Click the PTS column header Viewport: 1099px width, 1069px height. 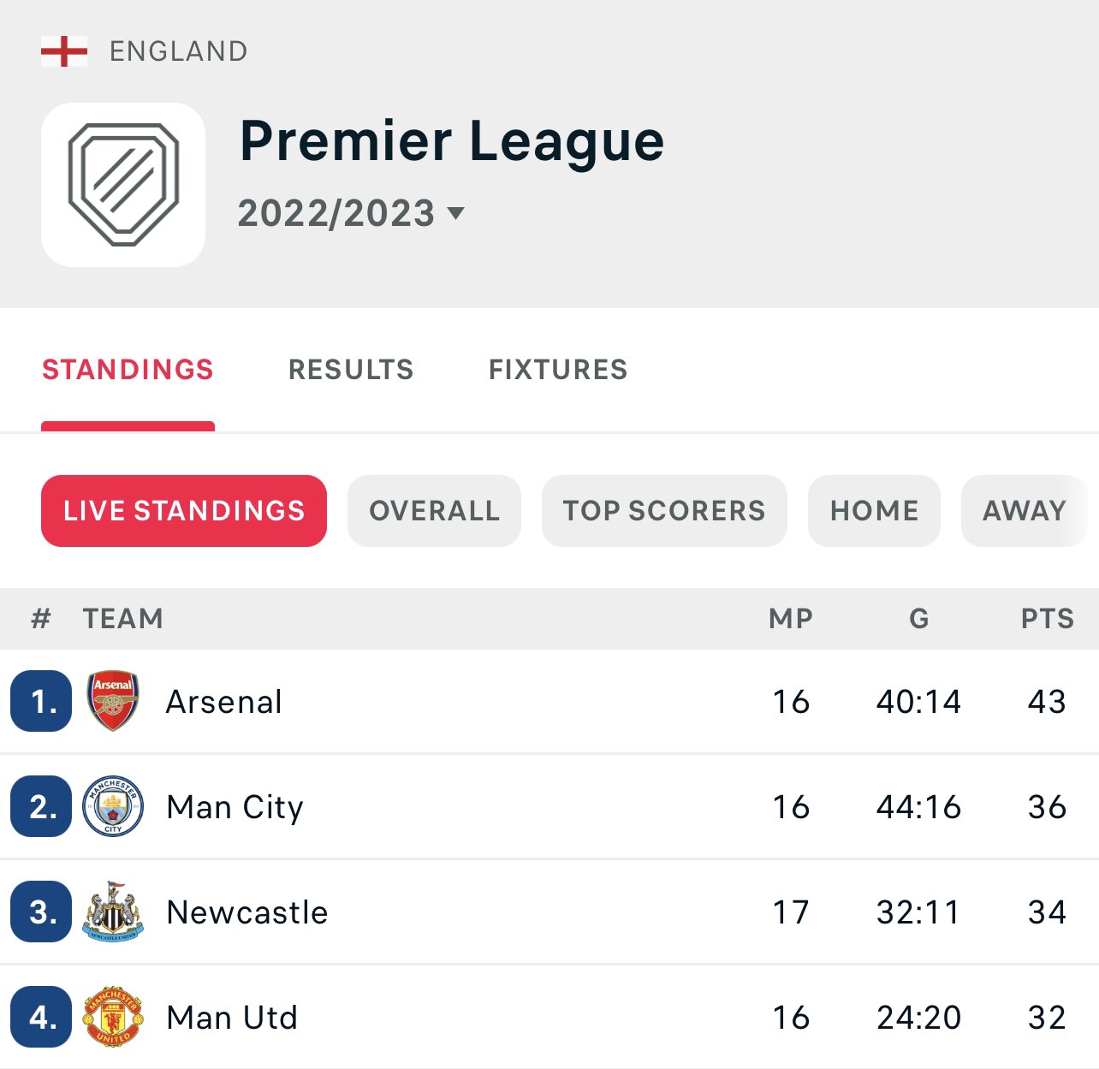coord(1047,619)
